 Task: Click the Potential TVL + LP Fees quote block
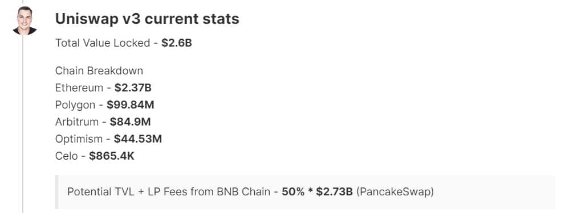click(305, 192)
